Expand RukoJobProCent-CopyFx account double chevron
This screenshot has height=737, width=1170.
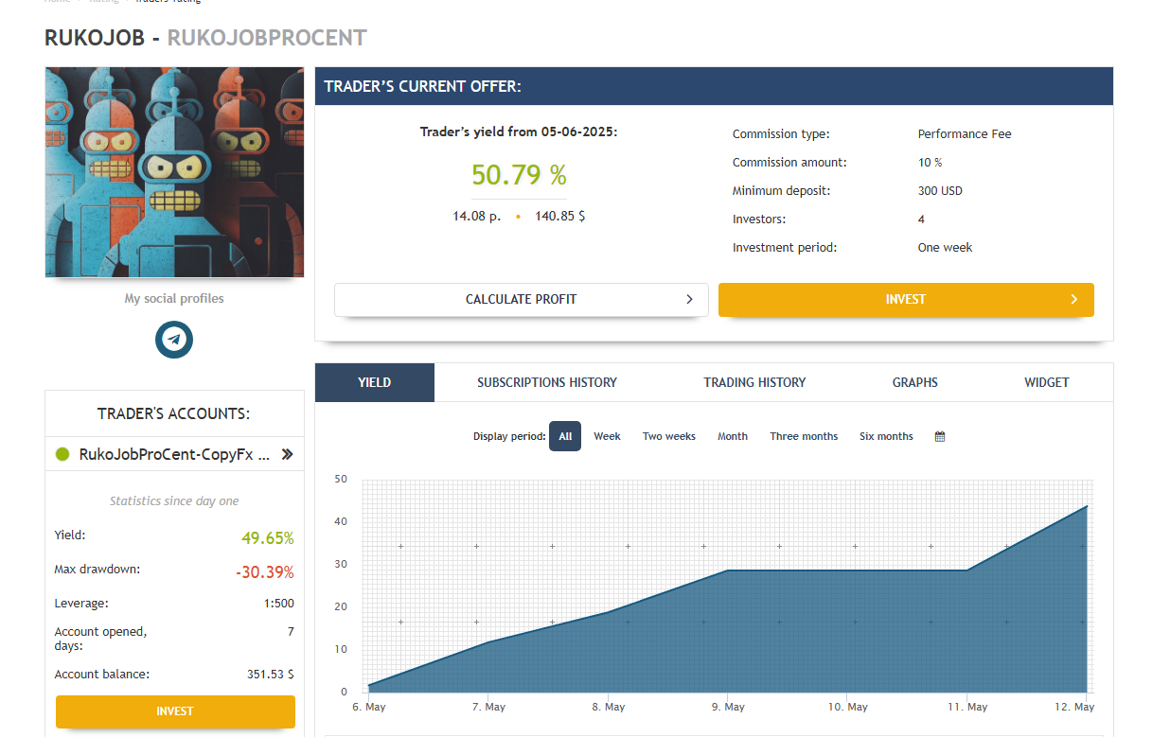(x=289, y=454)
